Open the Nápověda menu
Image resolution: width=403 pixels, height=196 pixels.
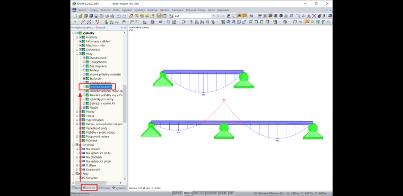click(x=223, y=10)
